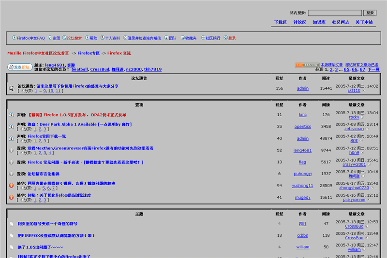
Task: Open the 讨论区 navigation tab
Action: 299,22
